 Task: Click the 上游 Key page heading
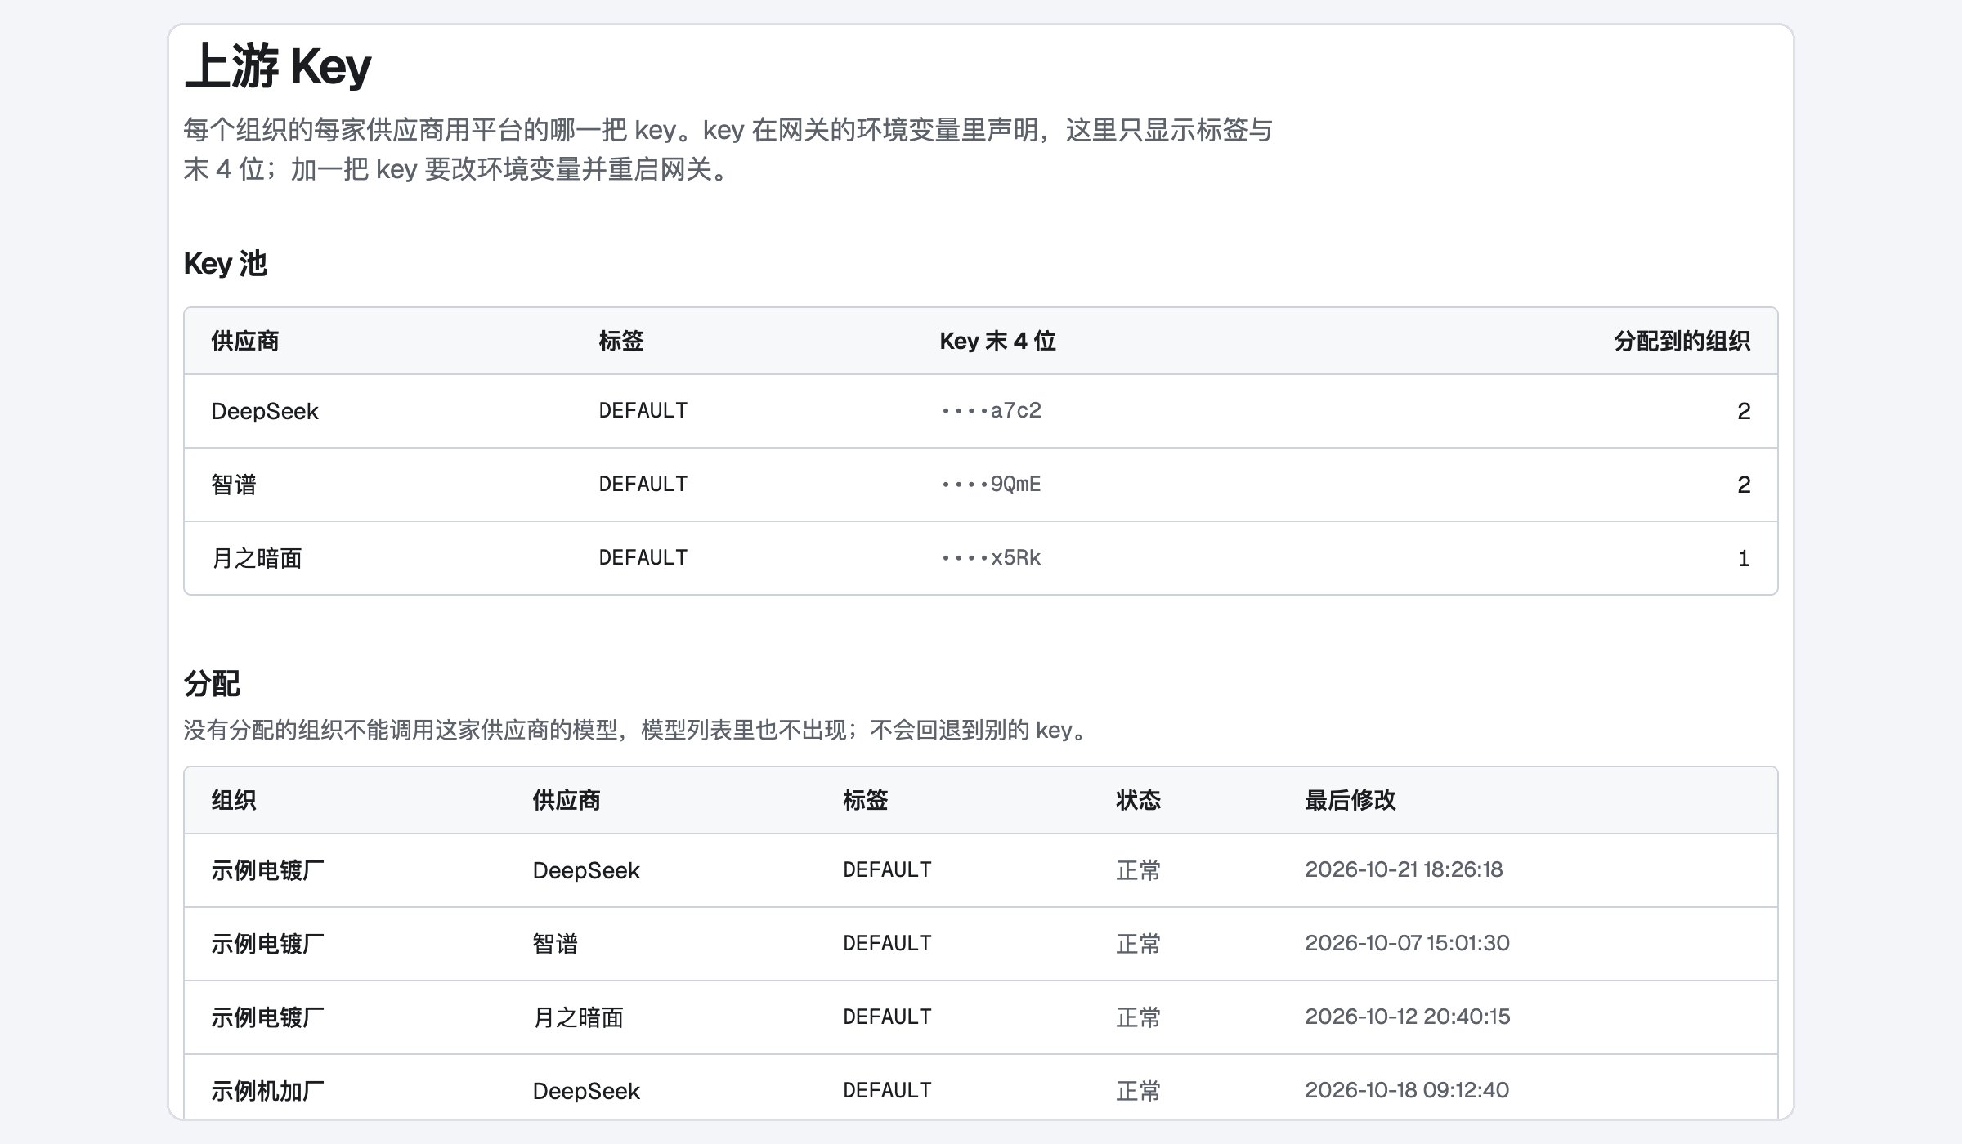coord(278,66)
